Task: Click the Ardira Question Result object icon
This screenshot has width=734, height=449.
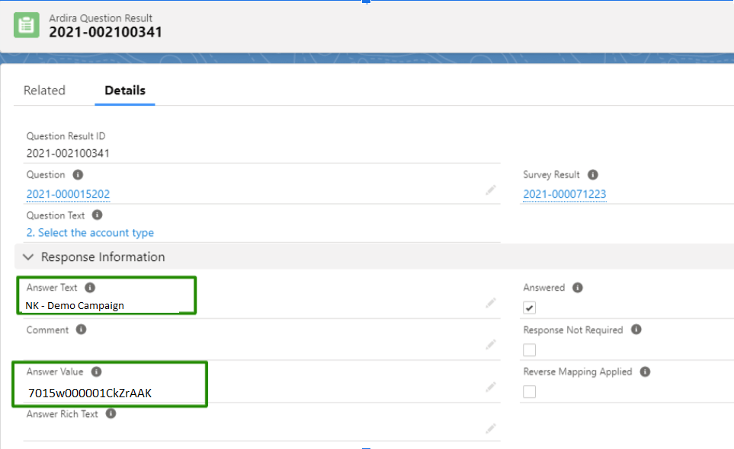Action: (x=26, y=25)
